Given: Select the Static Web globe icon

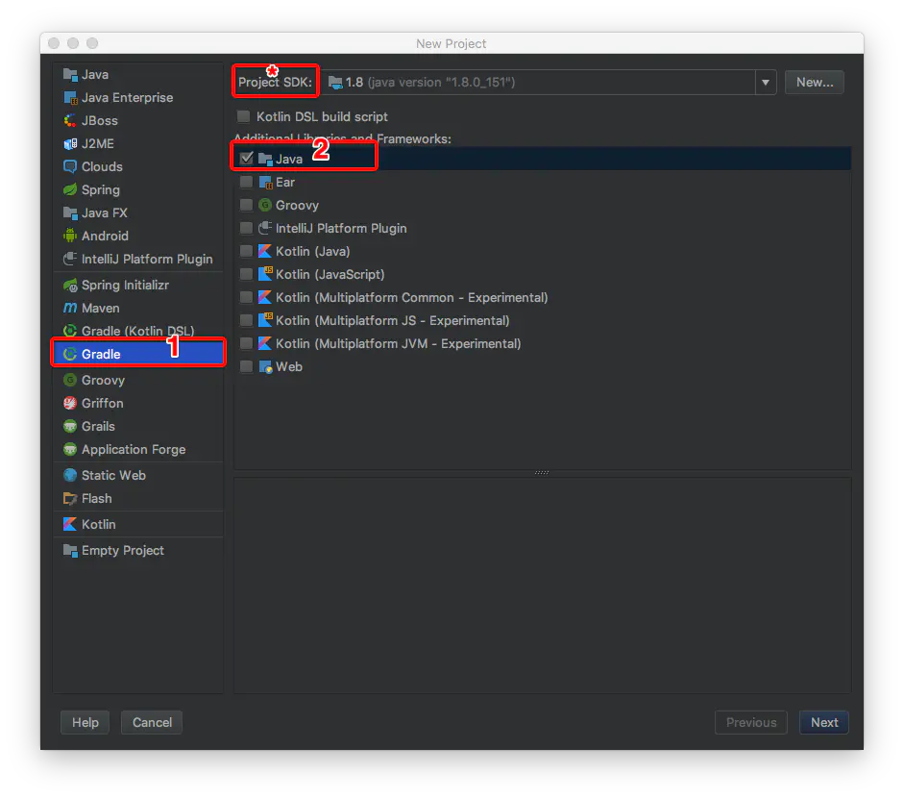Looking at the screenshot, I should click(x=70, y=476).
